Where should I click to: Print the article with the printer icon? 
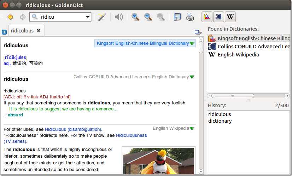point(190,17)
